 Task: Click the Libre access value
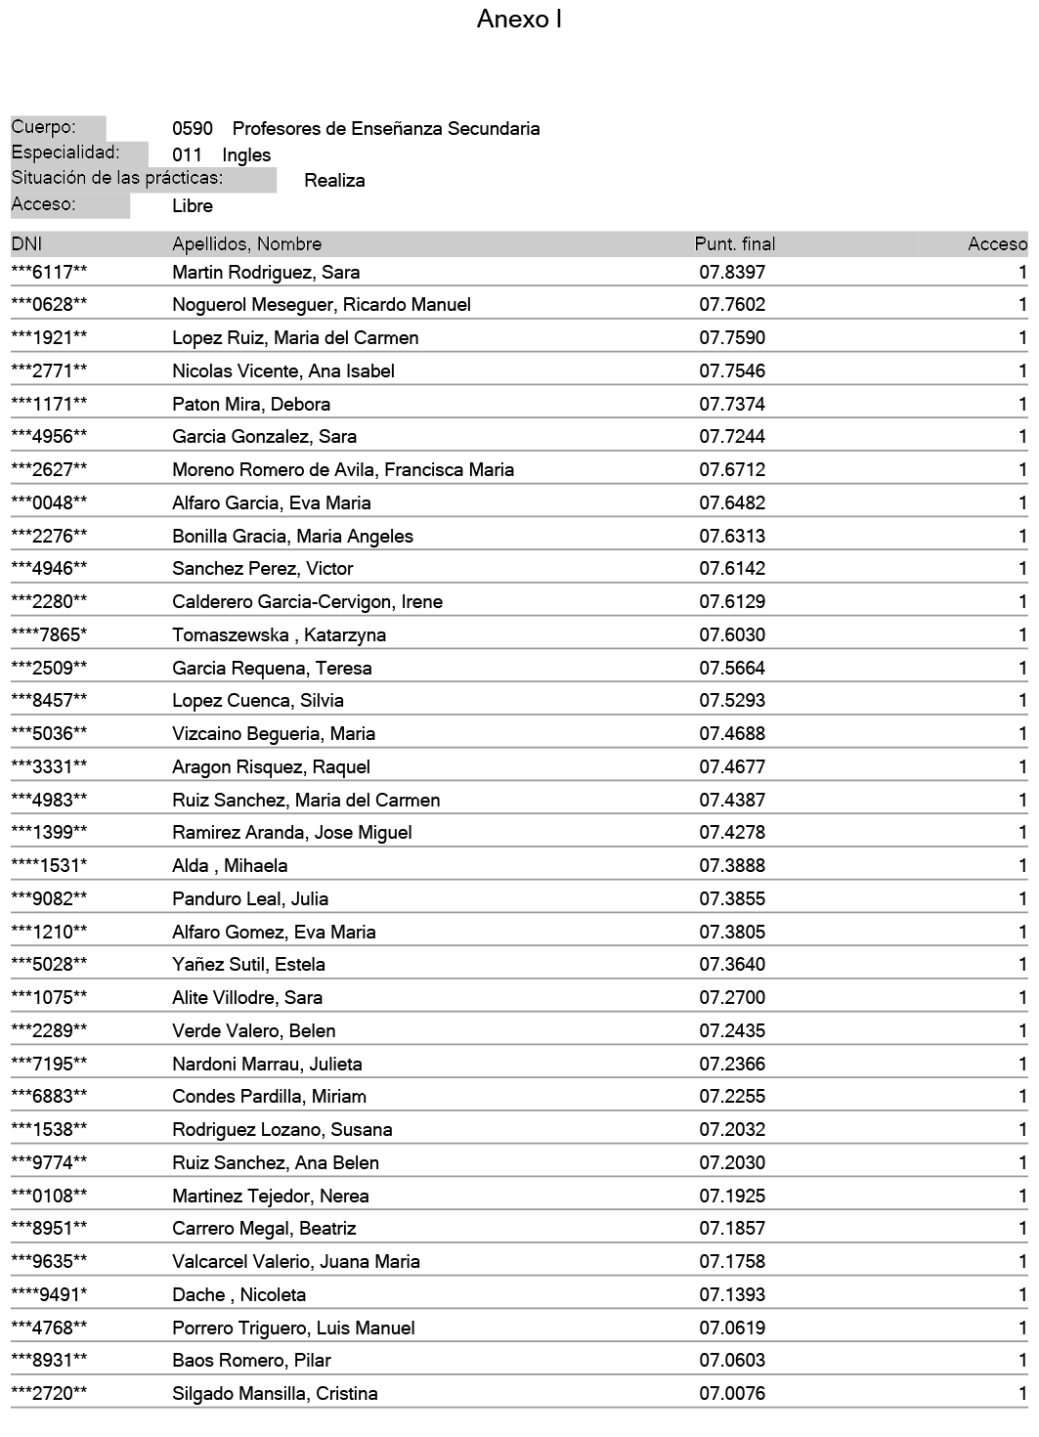click(193, 206)
